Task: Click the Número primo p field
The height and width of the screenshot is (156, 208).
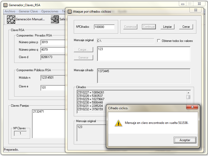Action: click(x=53, y=42)
